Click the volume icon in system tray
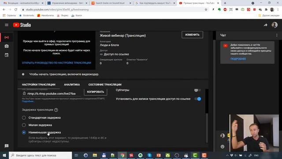282x159 pixels. (236, 155)
